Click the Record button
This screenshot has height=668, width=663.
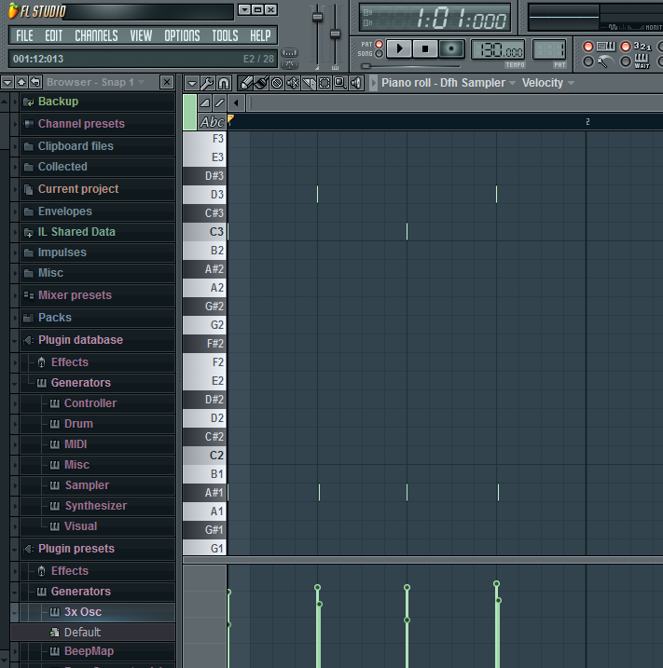(x=451, y=48)
